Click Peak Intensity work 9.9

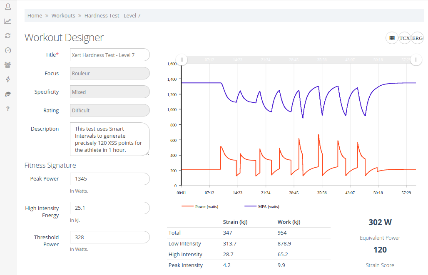coord(281,265)
